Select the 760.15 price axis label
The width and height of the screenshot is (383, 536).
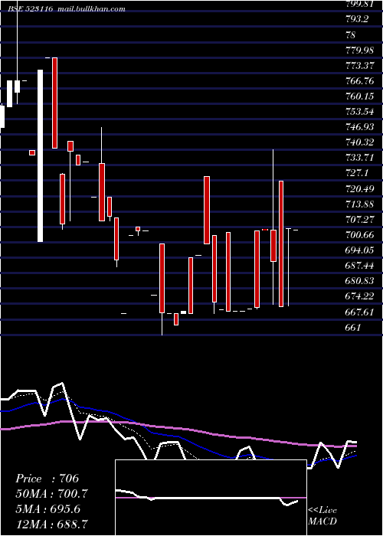point(359,96)
